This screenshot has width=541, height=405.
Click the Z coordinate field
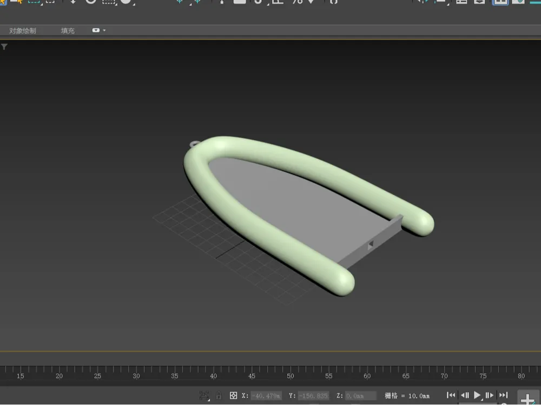click(x=360, y=396)
